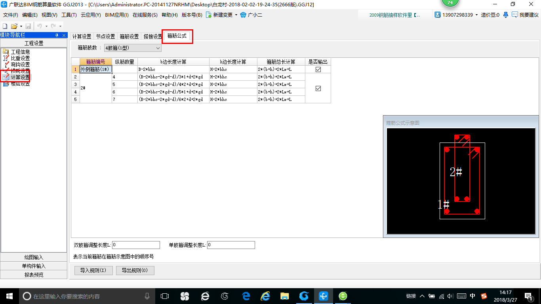This screenshot has width=541, height=304.
Task: Open the 工具(T) menu
Action: pos(69,15)
